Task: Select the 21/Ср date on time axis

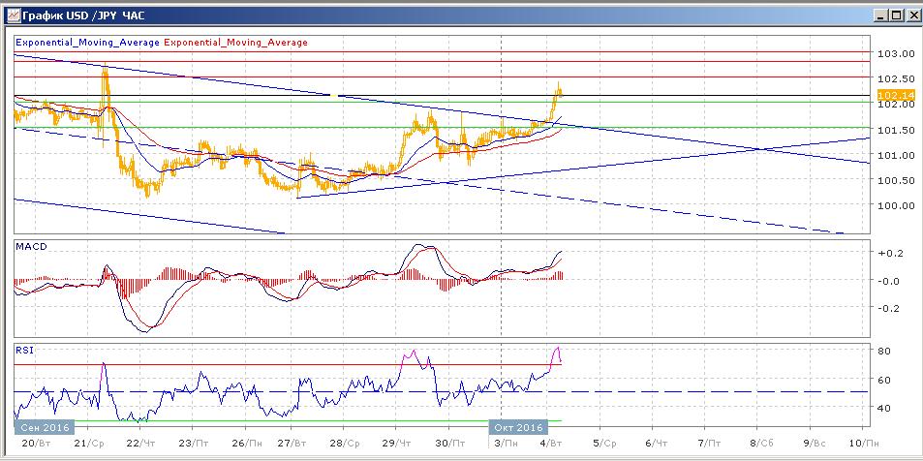Action: click(x=88, y=442)
